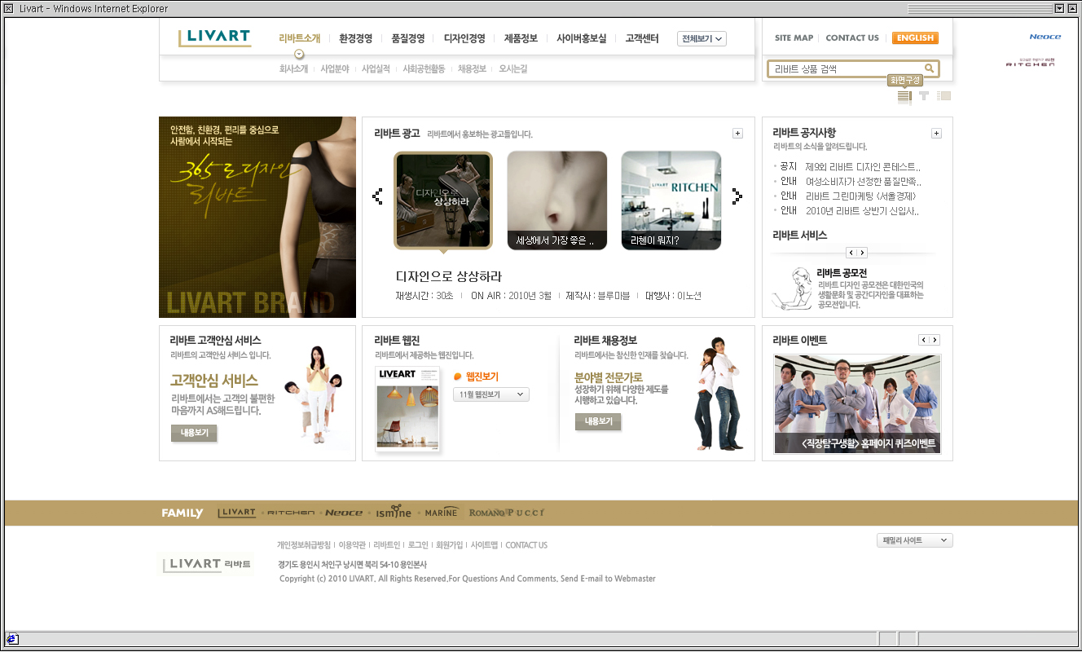Click plus icon in 리바트 공지사항 panel

(x=936, y=134)
